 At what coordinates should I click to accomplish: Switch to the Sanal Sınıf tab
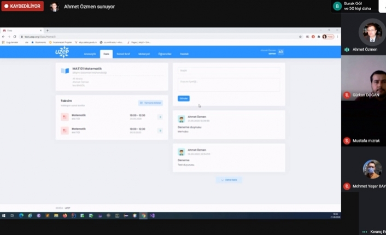(x=123, y=54)
